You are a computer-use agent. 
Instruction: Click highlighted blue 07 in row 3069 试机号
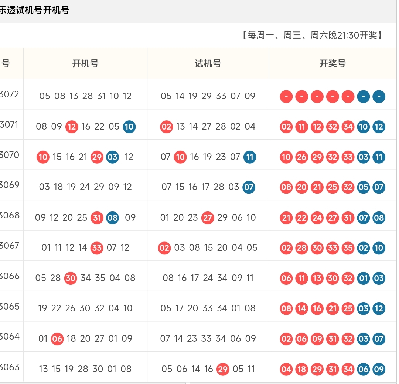249,187
